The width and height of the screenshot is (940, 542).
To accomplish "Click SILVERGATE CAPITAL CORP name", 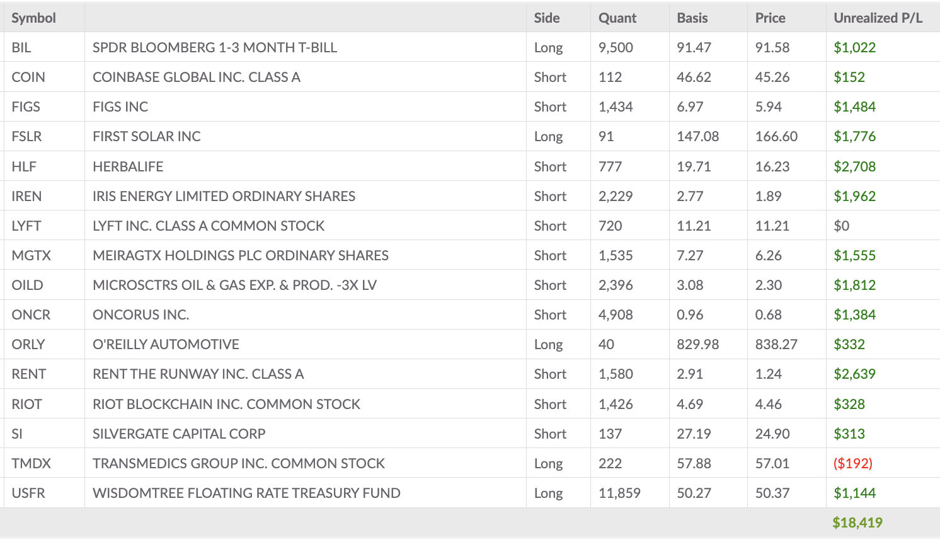I will pos(179,434).
